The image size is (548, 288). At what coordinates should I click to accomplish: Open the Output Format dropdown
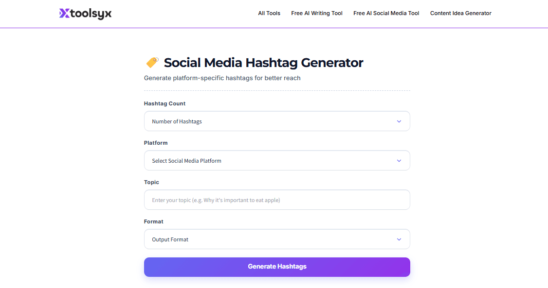point(276,239)
